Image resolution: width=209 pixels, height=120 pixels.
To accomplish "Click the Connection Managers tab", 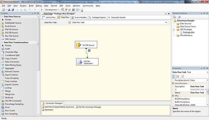I will coord(53,103).
